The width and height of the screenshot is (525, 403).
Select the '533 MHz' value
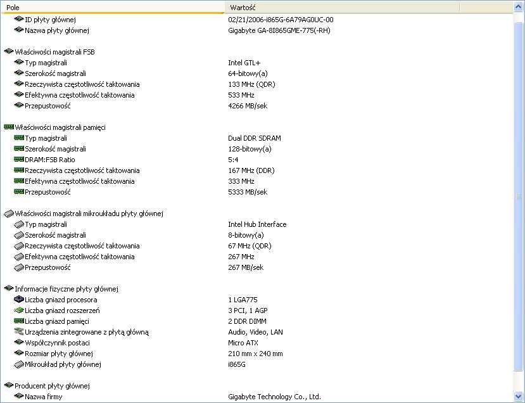[241, 95]
